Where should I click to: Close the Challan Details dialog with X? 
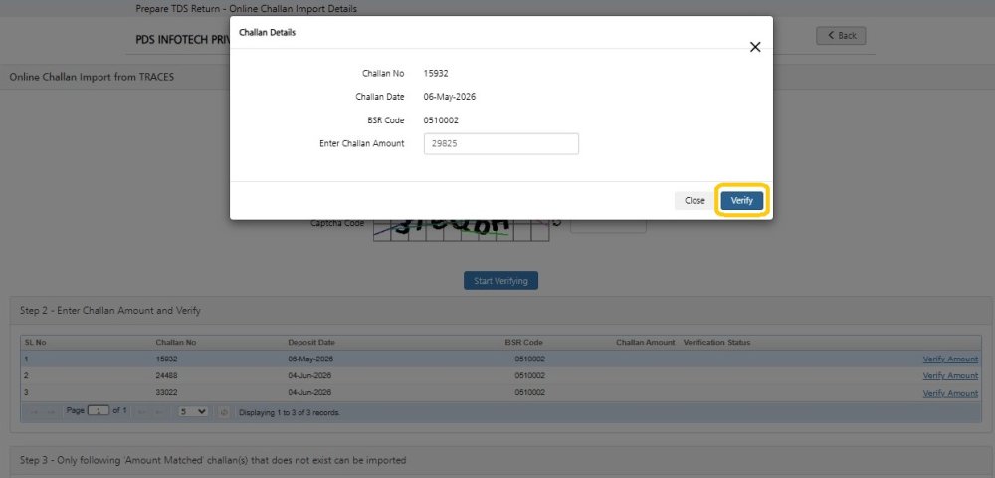pos(755,47)
